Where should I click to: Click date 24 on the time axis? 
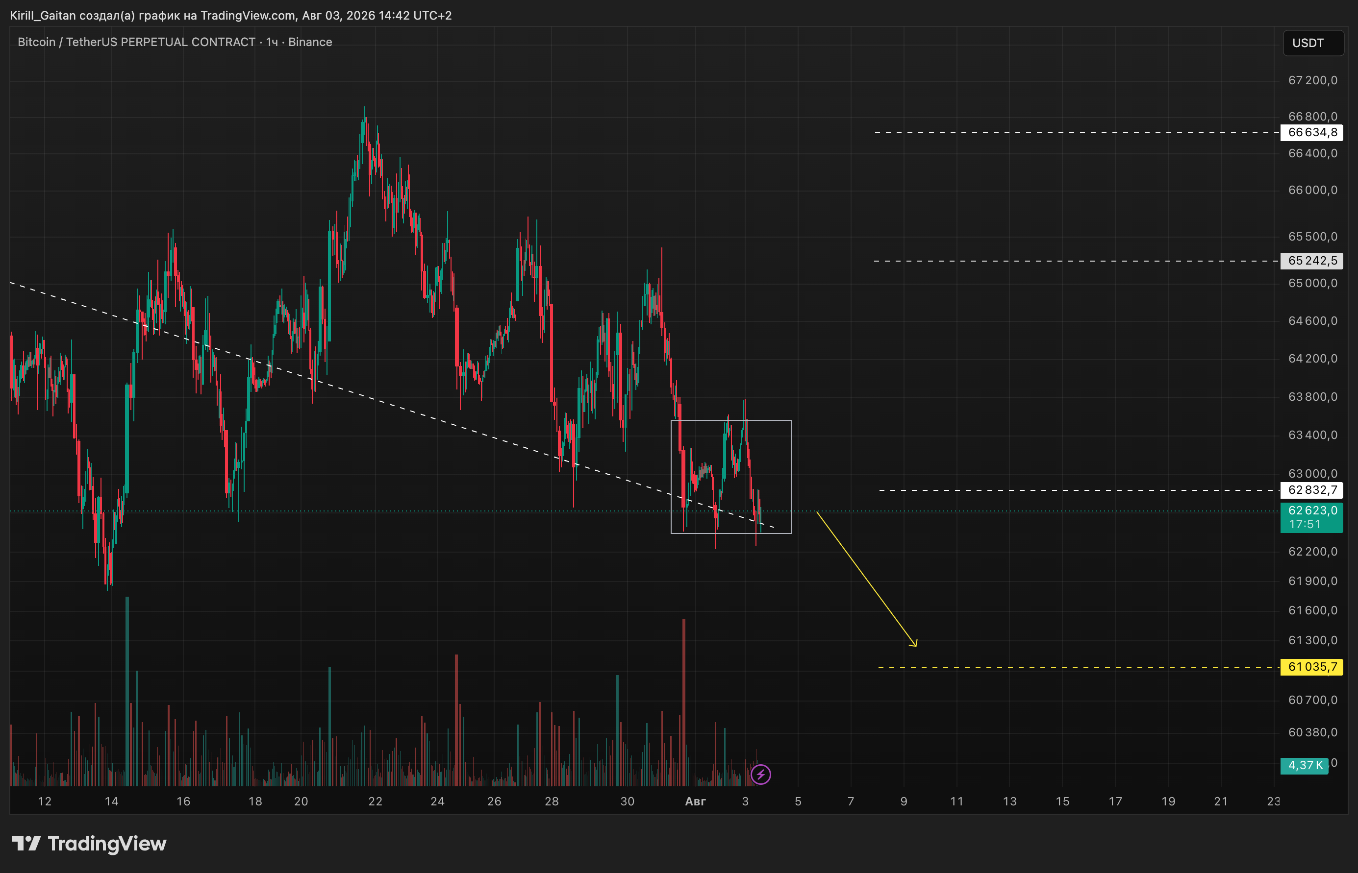click(x=437, y=801)
